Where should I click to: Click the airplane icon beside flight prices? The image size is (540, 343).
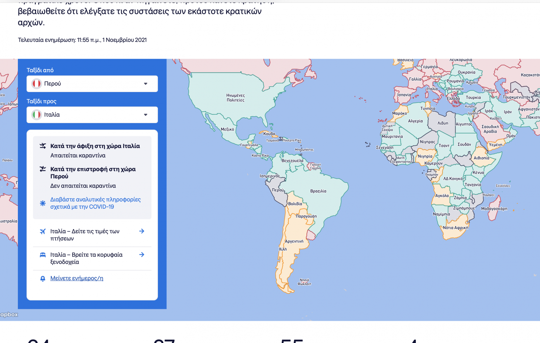(x=43, y=231)
